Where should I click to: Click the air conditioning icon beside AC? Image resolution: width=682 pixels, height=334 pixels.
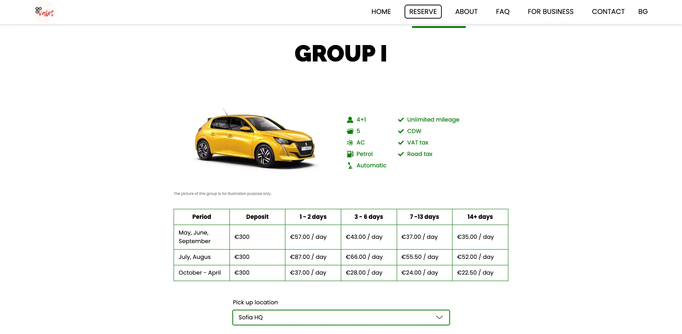[x=350, y=143]
